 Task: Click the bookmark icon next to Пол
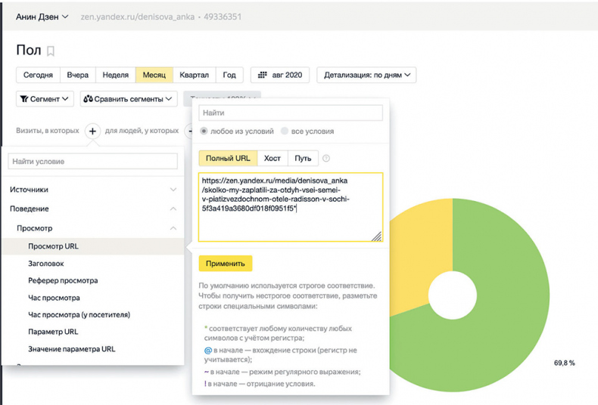click(51, 51)
